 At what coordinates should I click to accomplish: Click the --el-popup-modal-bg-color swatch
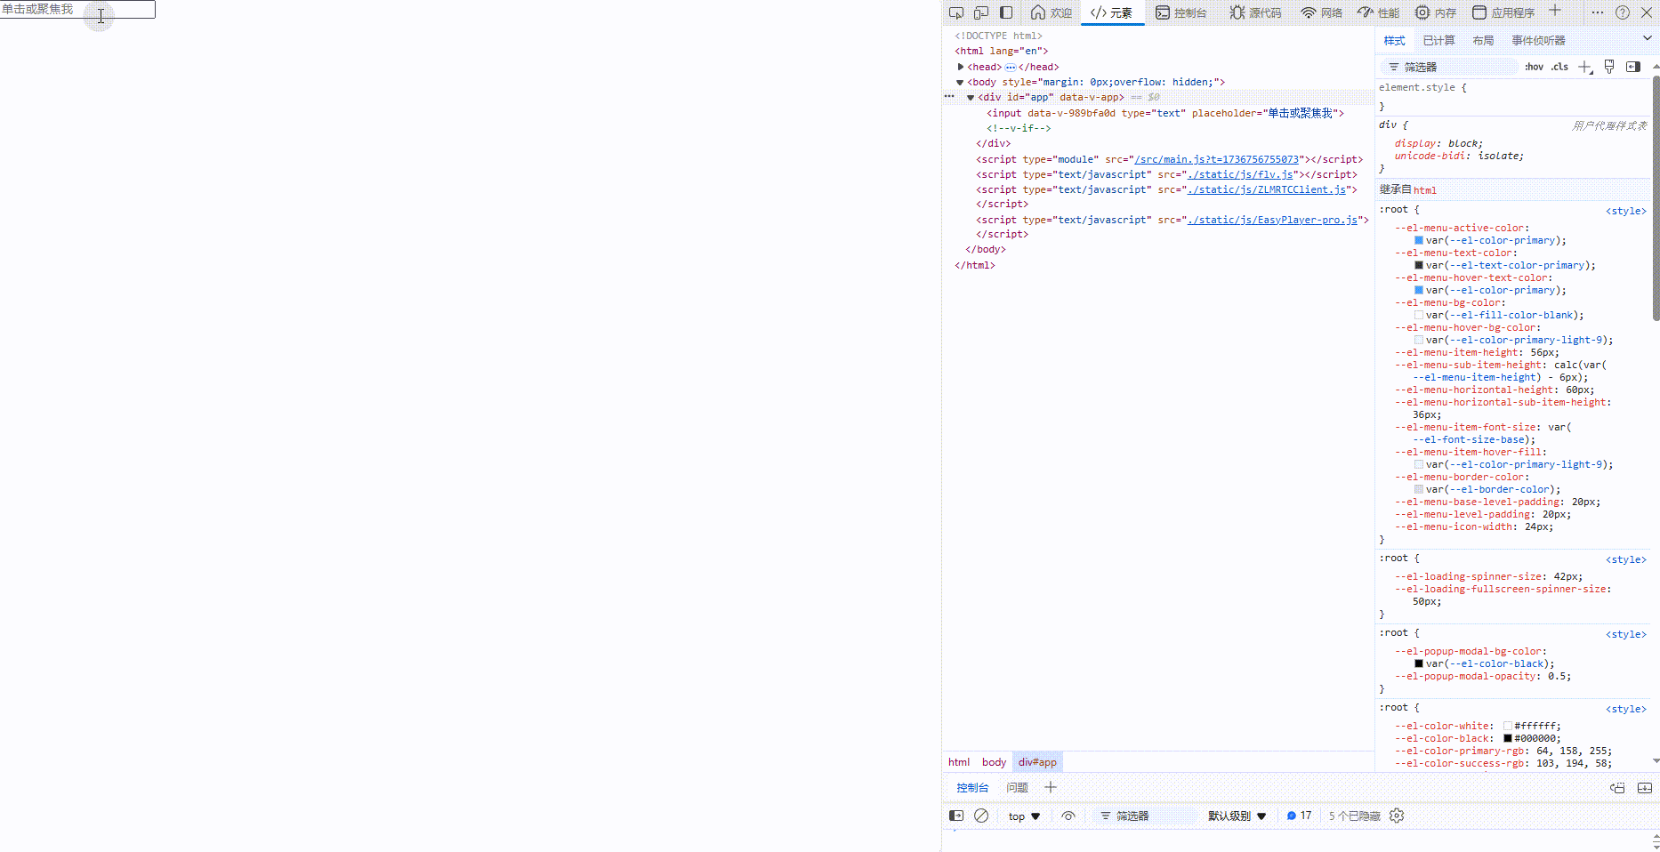1419,663
